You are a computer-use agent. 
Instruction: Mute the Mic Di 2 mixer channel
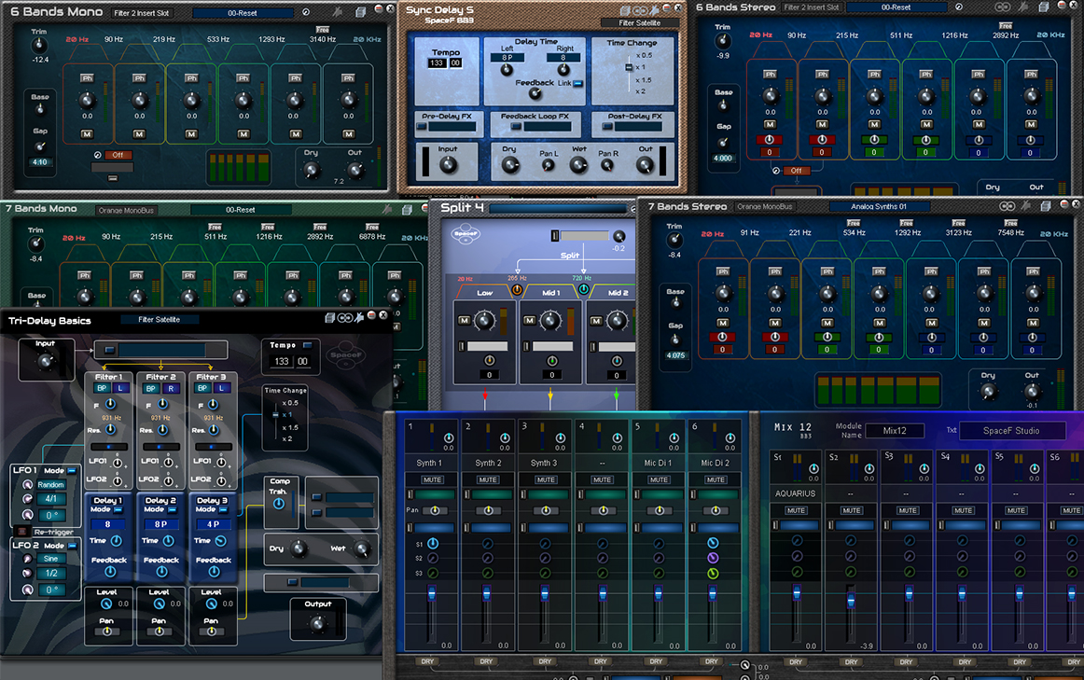(x=715, y=479)
